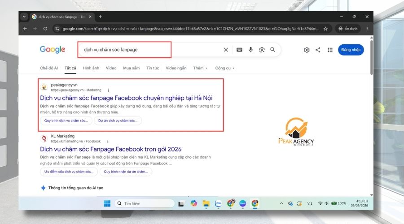This screenshot has height=224, width=404.
Task: Open Ưu điểm của dịch vụ chăm sóc sitelink
Action: tap(69, 172)
